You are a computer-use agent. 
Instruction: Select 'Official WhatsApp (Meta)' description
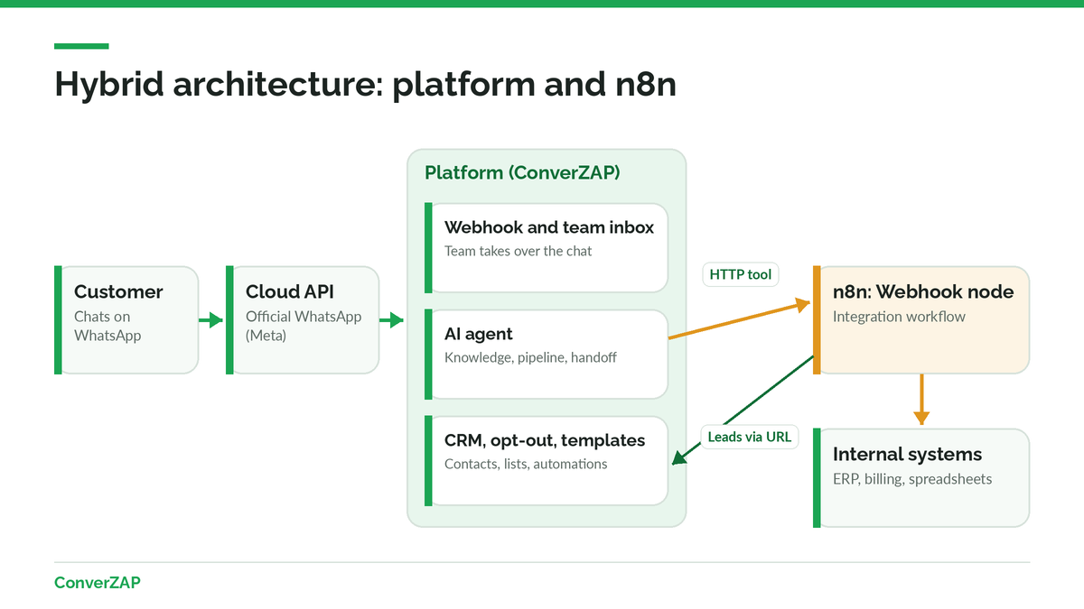pyautogui.click(x=304, y=326)
